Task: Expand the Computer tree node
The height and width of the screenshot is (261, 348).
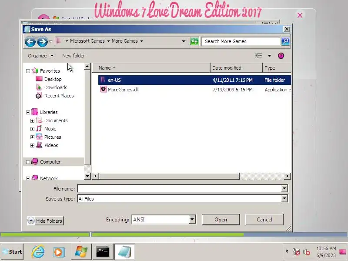Action: coord(28,162)
